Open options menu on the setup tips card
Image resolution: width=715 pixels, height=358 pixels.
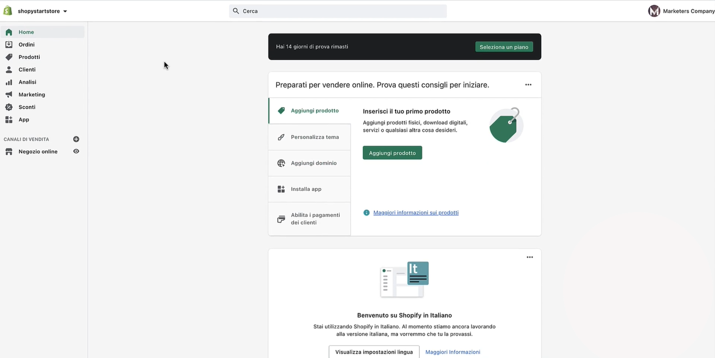[528, 85]
